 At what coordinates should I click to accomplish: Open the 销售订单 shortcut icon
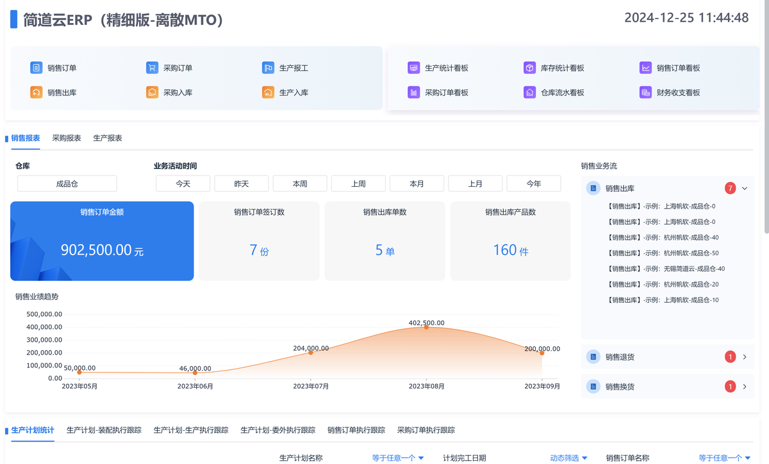37,68
